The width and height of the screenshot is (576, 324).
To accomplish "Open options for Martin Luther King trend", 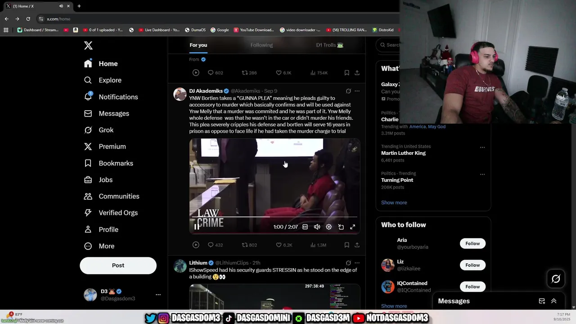I will coord(482,147).
